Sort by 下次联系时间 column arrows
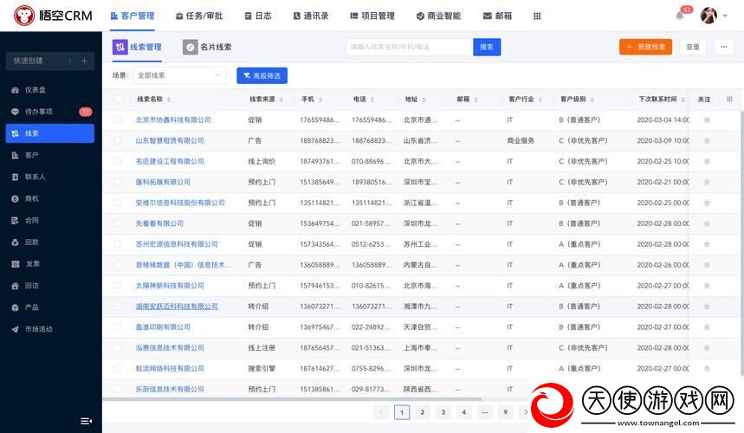744x433 pixels. pos(683,99)
